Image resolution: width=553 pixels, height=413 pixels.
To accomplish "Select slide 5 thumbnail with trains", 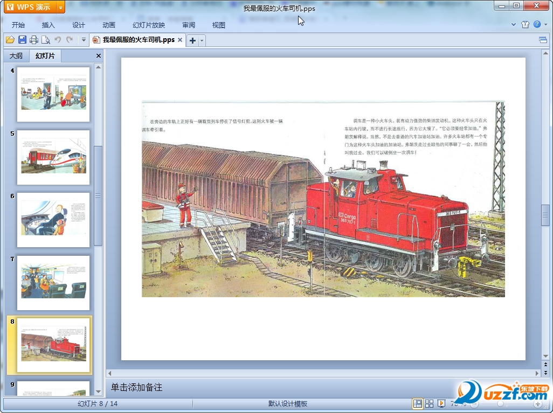I will point(53,157).
